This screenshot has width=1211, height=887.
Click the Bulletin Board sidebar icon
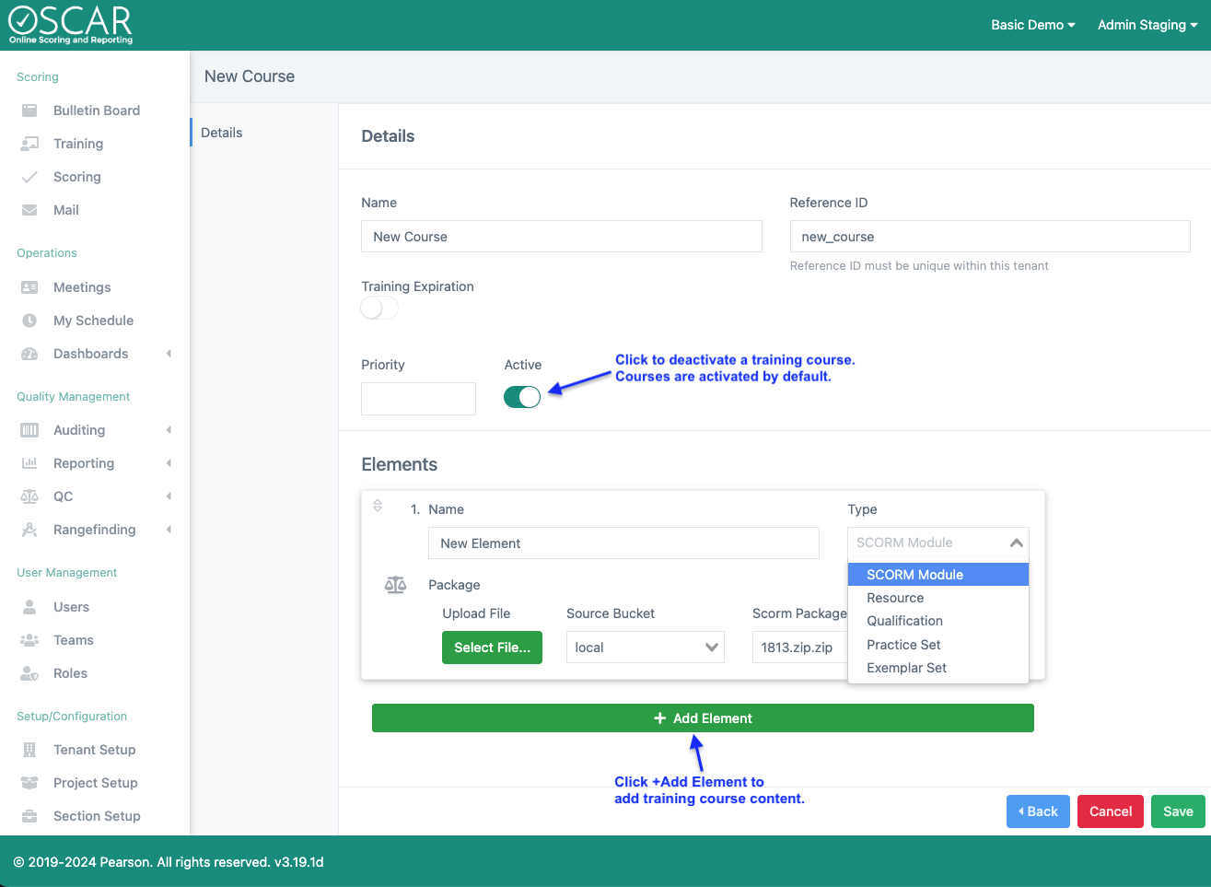(x=29, y=111)
